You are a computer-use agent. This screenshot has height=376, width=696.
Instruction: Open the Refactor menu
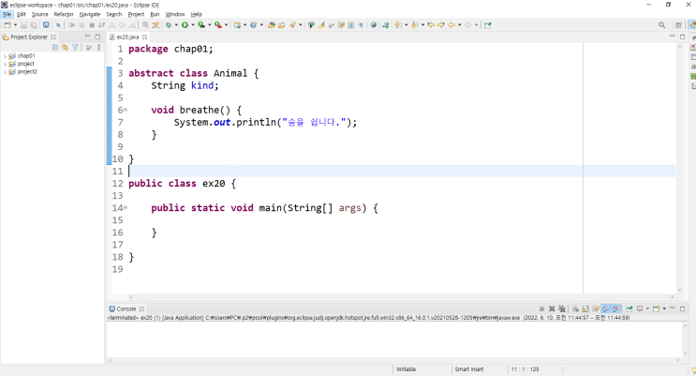(x=64, y=14)
